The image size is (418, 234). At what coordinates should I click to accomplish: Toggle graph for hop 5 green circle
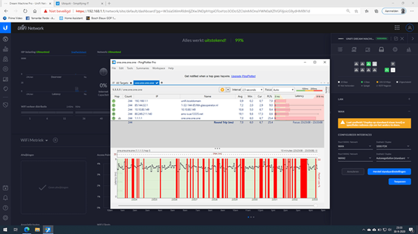114,118
